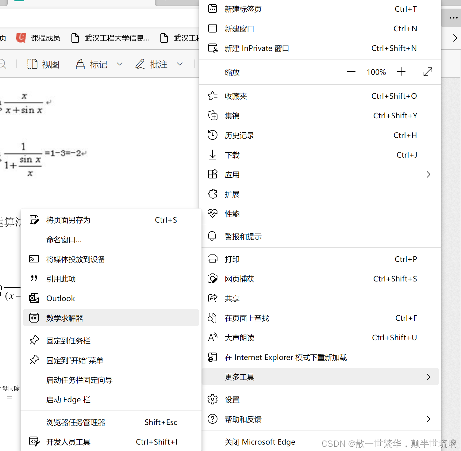Click the Share icon (共享)
The height and width of the screenshot is (451, 461).
(213, 298)
